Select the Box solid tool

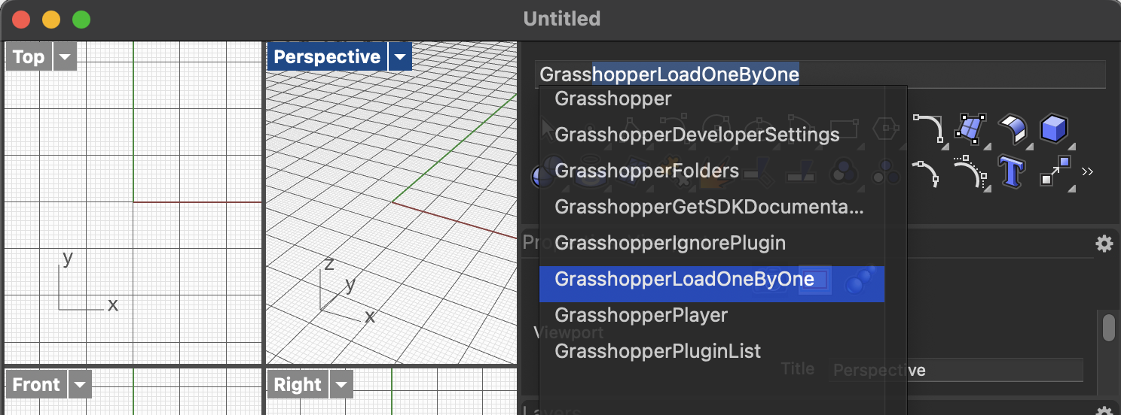(x=1053, y=129)
